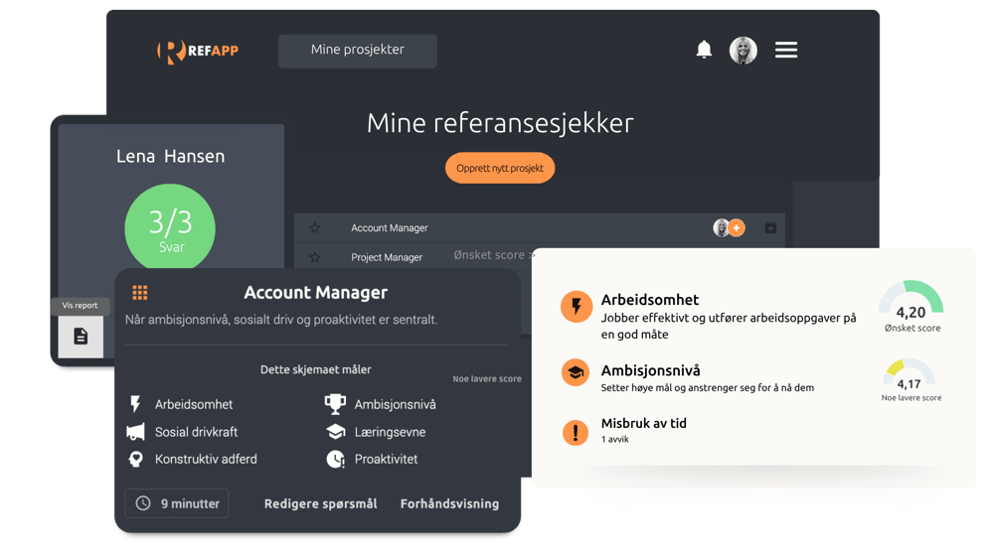Click the RefApp logo
Screen dimensions: 994x558
[198, 51]
